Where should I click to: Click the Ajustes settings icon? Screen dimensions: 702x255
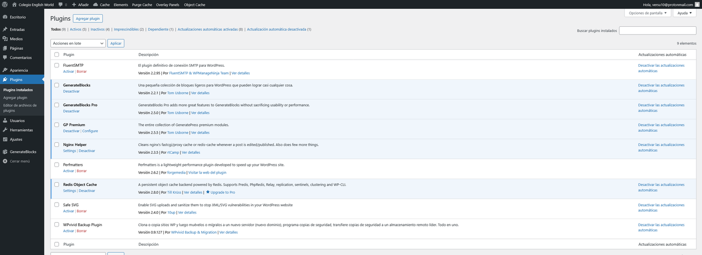pos(5,139)
